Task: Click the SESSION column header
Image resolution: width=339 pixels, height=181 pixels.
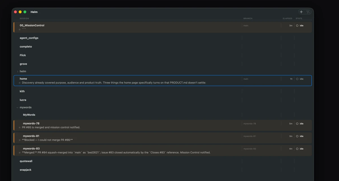Action: [24, 18]
